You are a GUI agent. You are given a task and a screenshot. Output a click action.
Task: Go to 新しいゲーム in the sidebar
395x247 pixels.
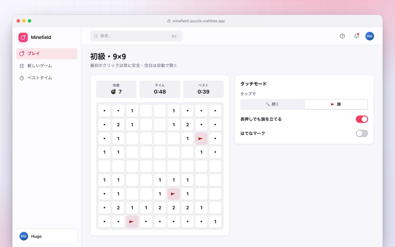(47, 66)
